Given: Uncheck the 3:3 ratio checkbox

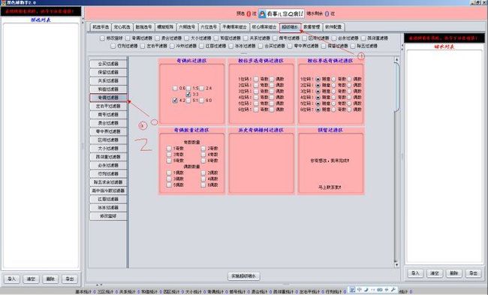Looking at the screenshot, I should pyautogui.click(x=188, y=94).
